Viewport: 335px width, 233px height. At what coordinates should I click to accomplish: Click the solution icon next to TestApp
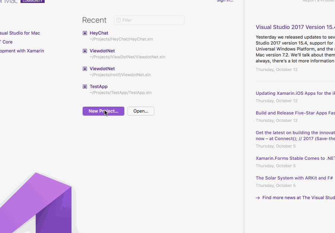[x=84, y=87]
